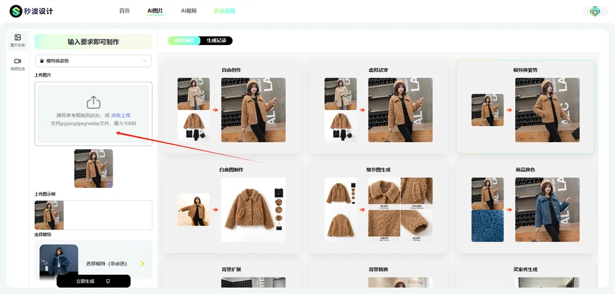Expand the 模特换姿势 dropdown arrow

click(145, 60)
